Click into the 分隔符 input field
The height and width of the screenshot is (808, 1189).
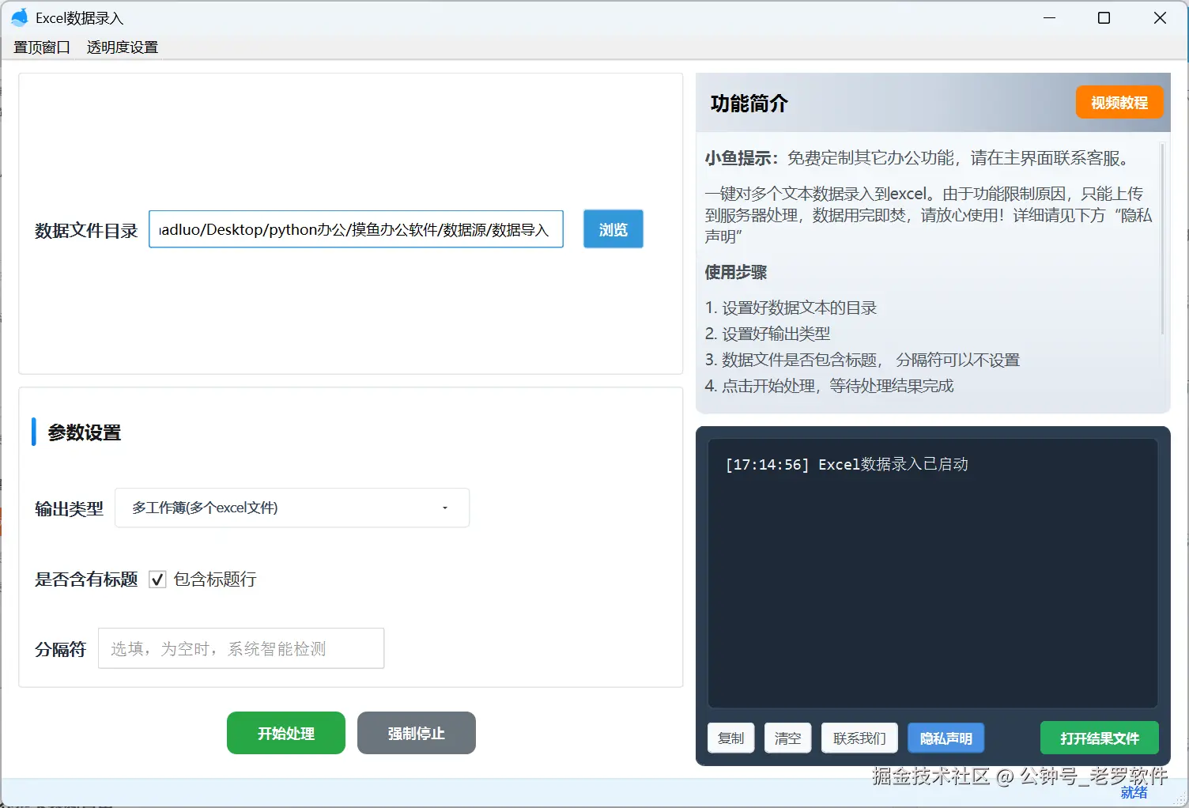pyautogui.click(x=241, y=648)
